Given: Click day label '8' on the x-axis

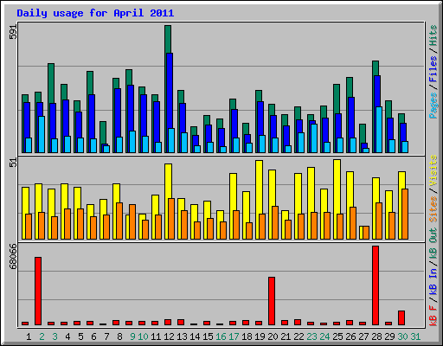Looking at the screenshot, I should [x=119, y=336].
